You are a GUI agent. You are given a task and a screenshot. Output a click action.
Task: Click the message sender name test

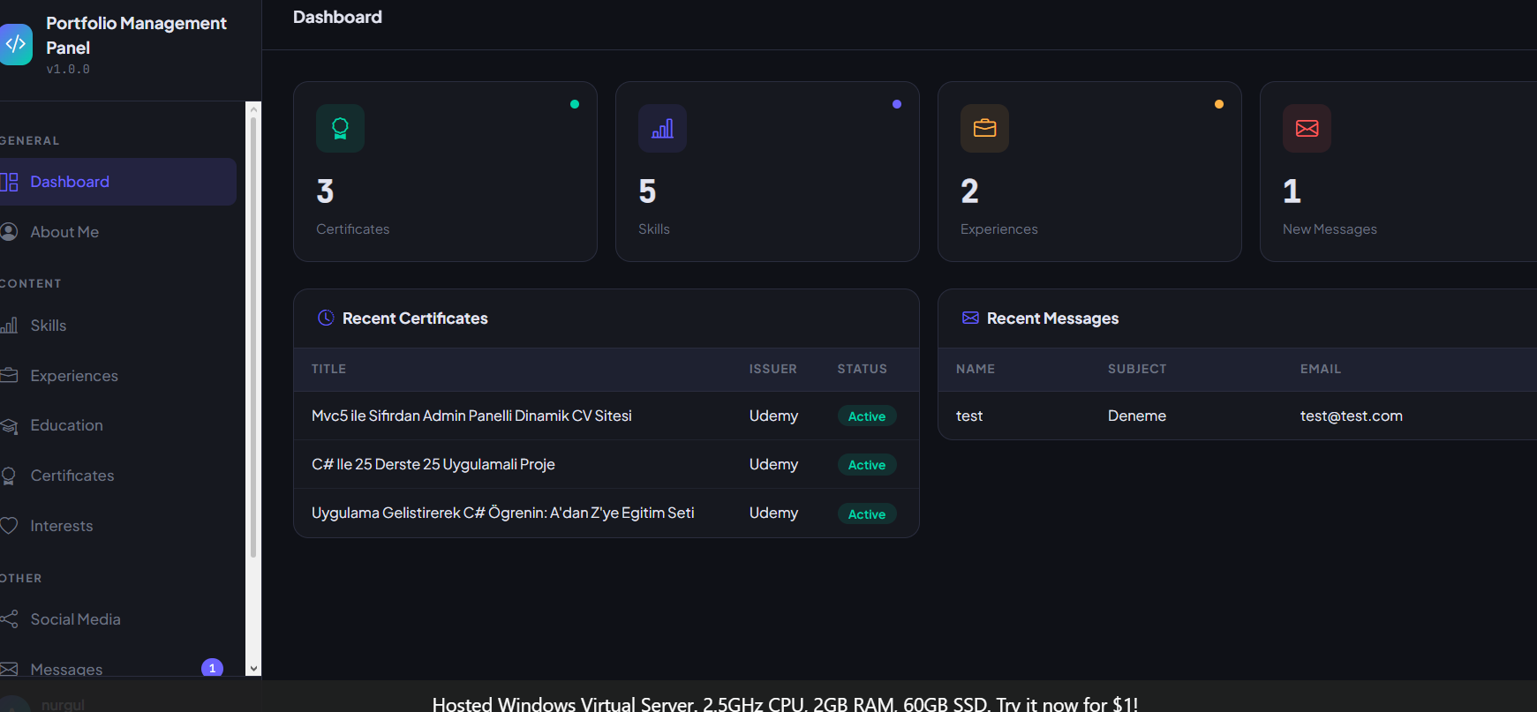(969, 416)
